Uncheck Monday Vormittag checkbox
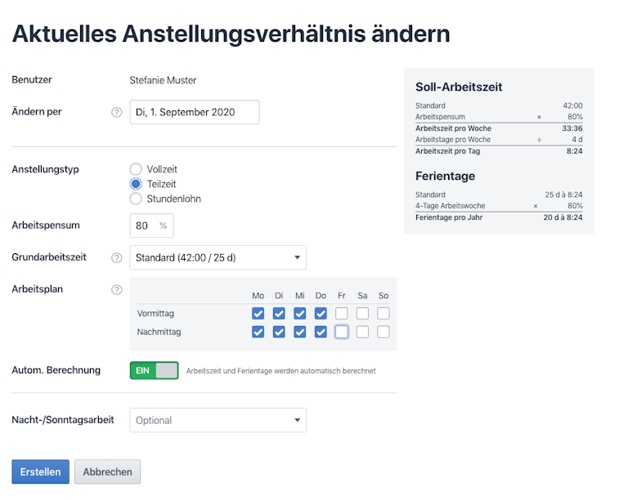The width and height of the screenshot is (628, 500). (x=258, y=313)
